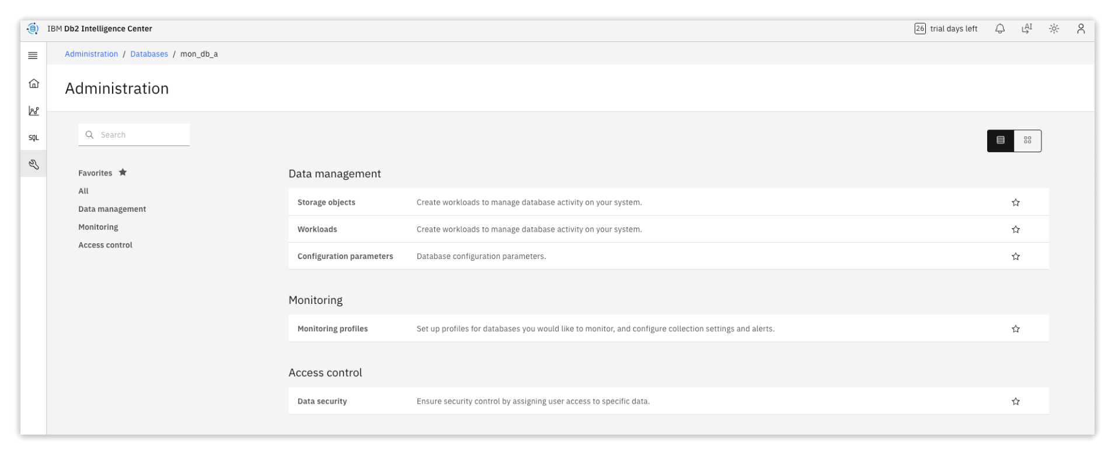Favorite the Configuration parameters row star
Viewport: 1115px width, 455px height.
(x=1016, y=256)
